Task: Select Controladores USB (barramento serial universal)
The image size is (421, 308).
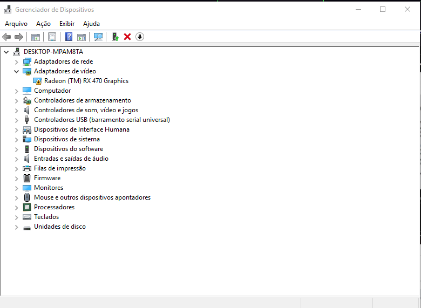Action: click(102, 120)
